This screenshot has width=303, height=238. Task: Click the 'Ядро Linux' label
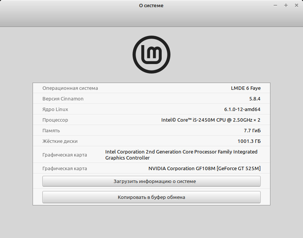(x=55, y=110)
